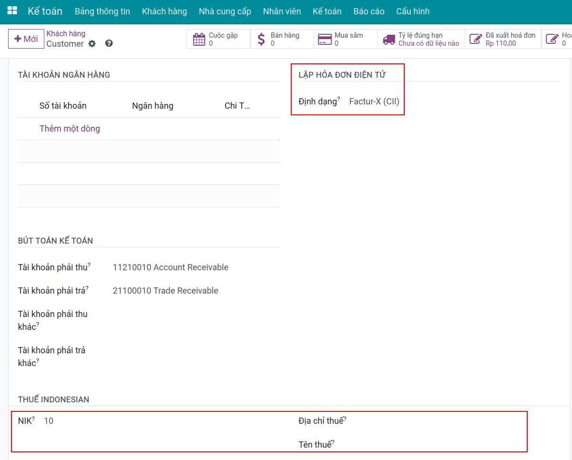Image resolution: width=572 pixels, height=460 pixels.
Task: Open the Nhà cung cấp menu
Action: click(225, 11)
